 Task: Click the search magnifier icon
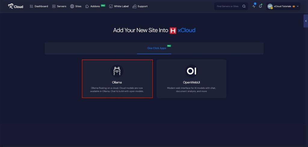[x=244, y=6]
